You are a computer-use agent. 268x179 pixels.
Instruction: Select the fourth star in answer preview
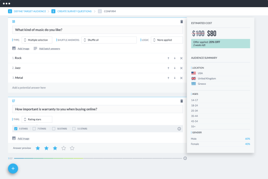click(x=64, y=148)
